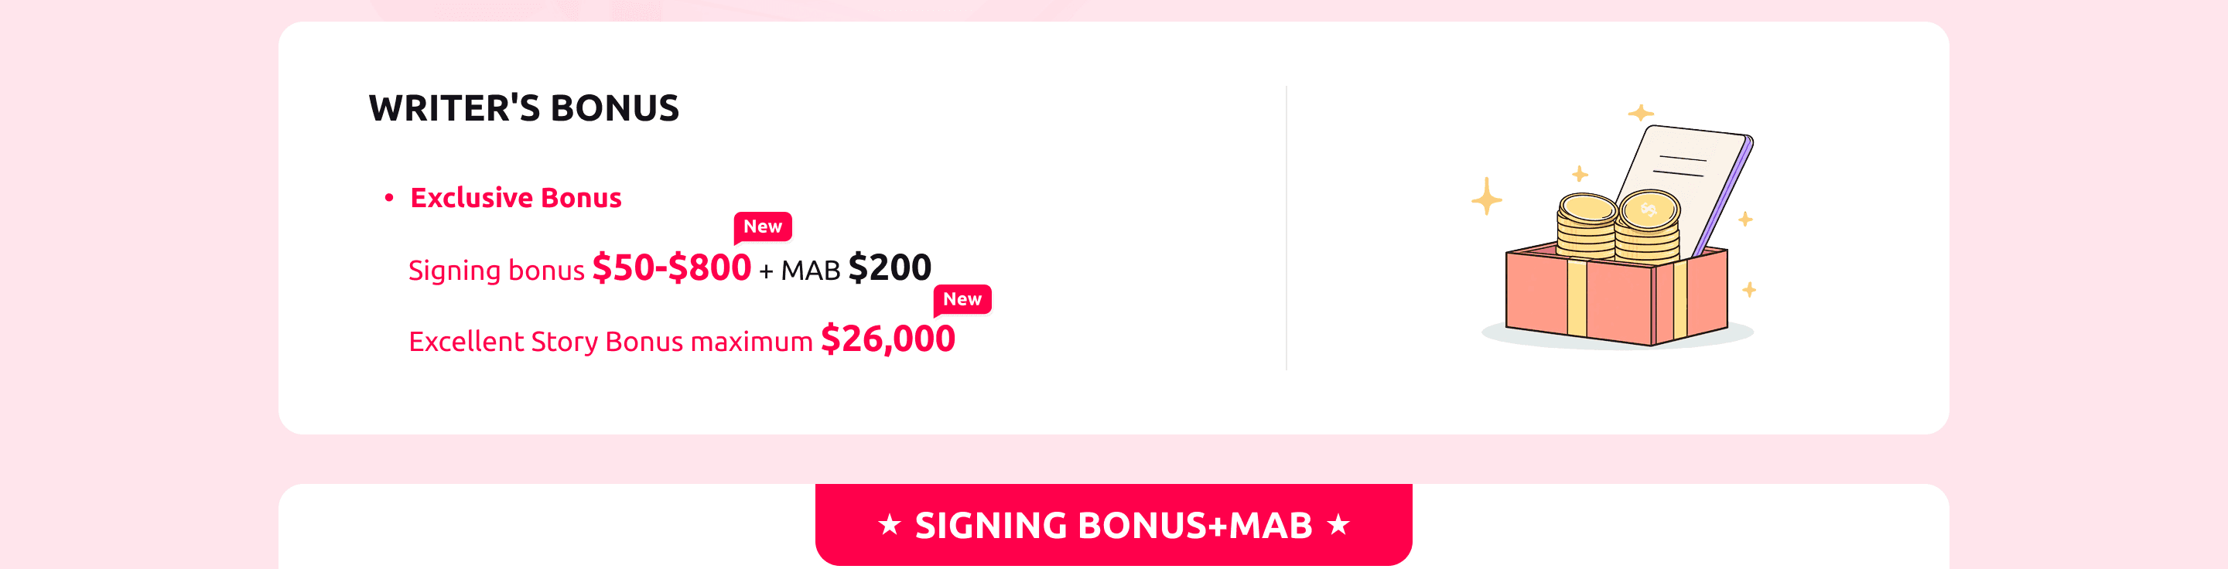Click the yellow ribbon on the gift box
This screenshot has height=569, width=2228.
[x=1577, y=298]
